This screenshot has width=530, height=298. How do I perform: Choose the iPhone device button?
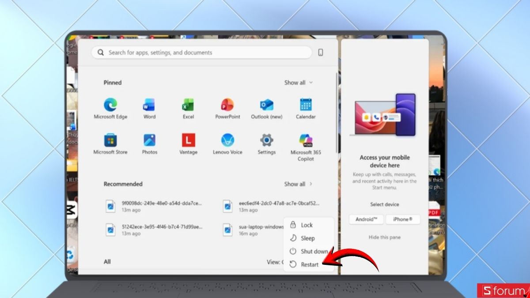(x=403, y=219)
